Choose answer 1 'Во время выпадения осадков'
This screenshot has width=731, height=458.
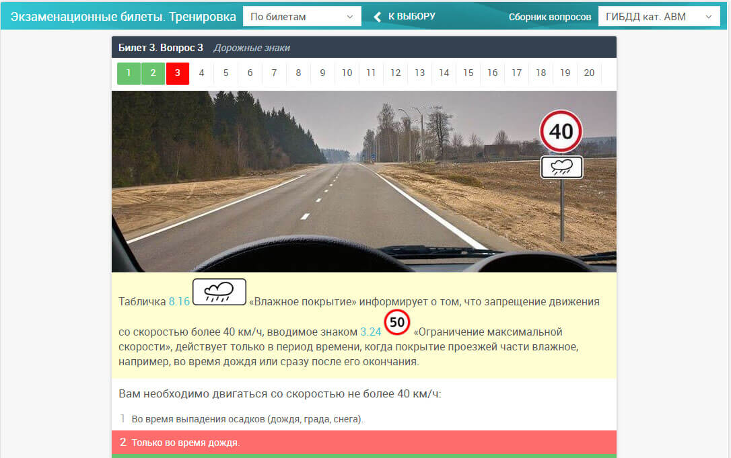[364, 419]
